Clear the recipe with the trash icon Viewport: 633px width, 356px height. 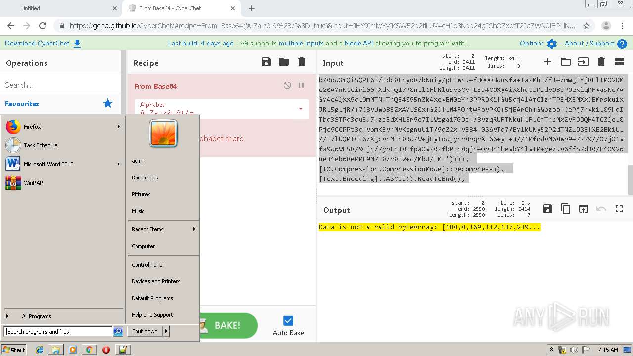[302, 62]
